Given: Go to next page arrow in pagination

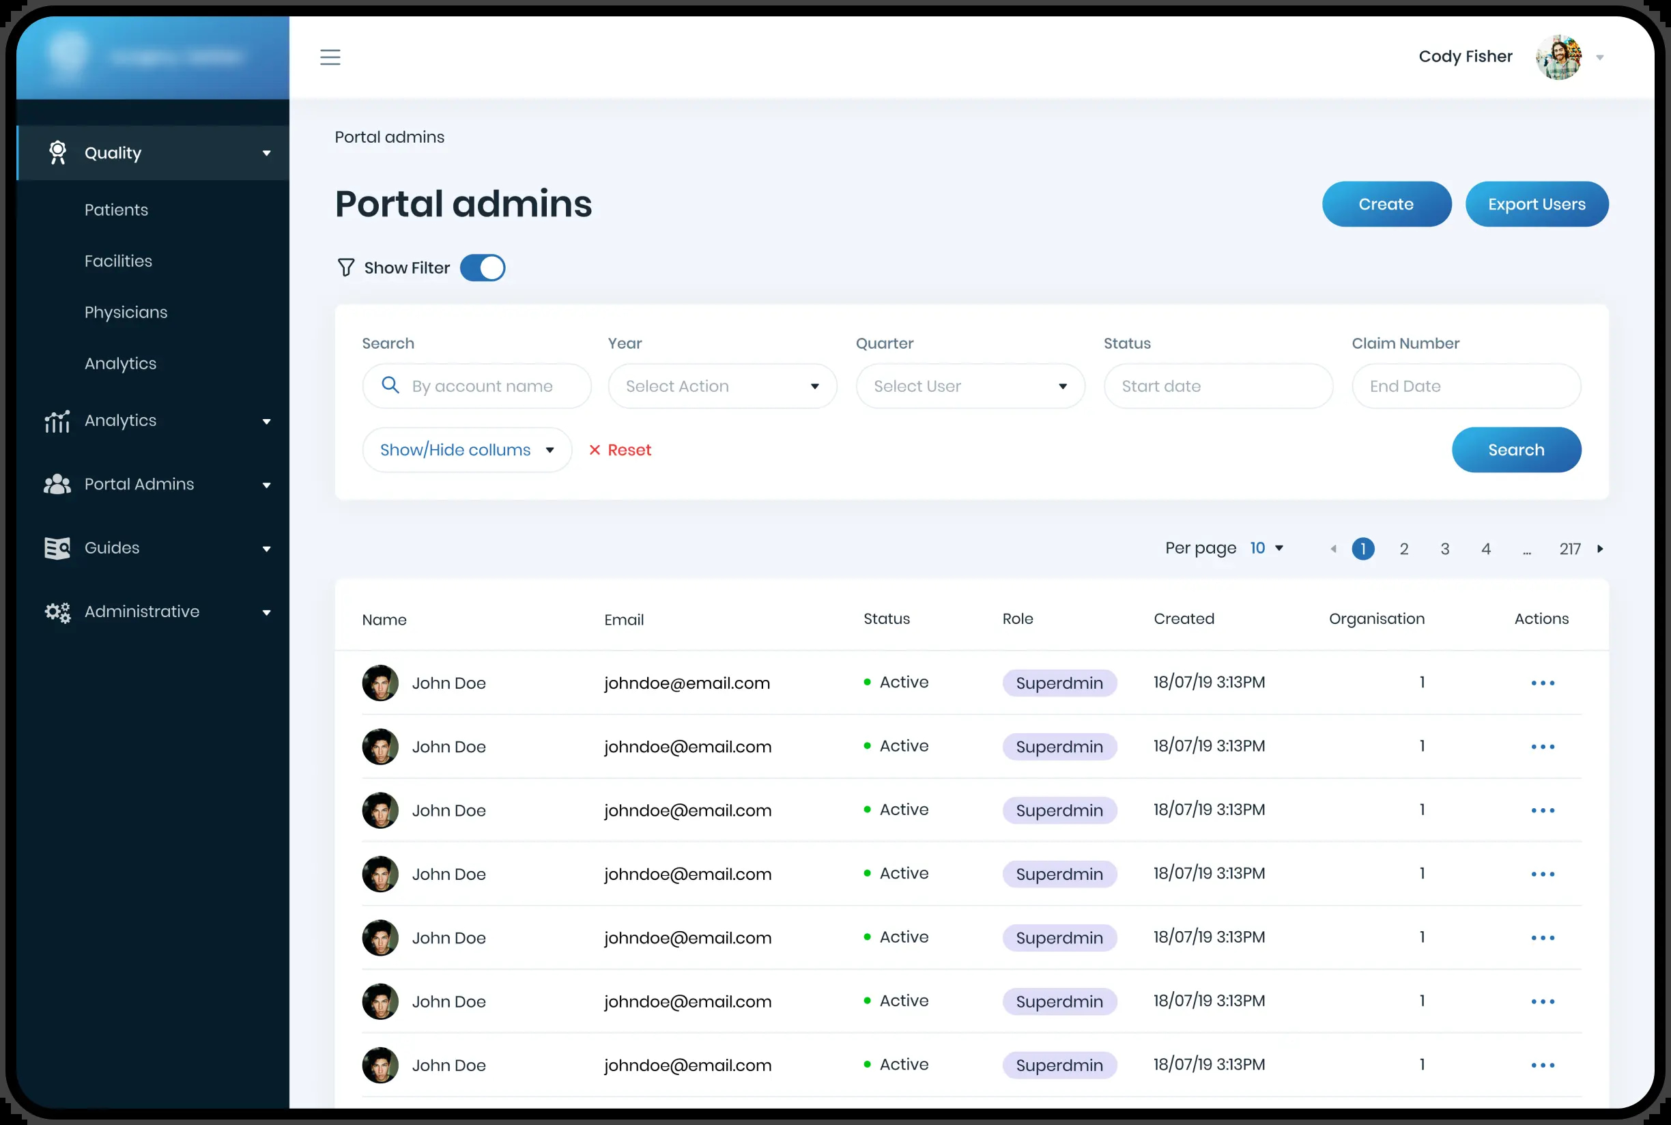Looking at the screenshot, I should 1600,549.
